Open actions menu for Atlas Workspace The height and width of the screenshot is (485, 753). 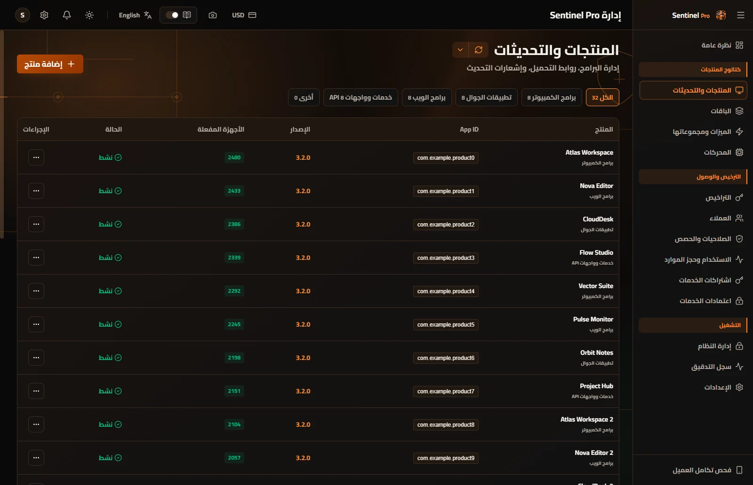point(36,157)
